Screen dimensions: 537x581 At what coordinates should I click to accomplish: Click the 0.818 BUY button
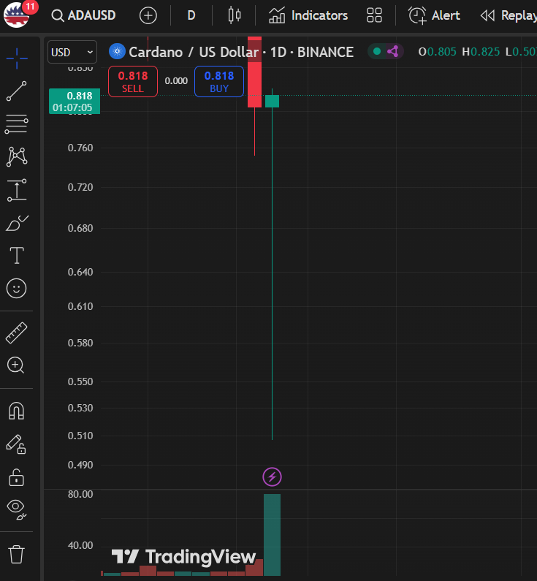[219, 82]
